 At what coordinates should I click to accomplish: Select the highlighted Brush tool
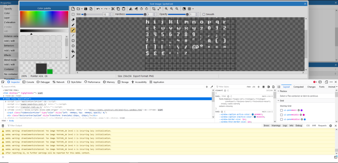tap(73, 30)
